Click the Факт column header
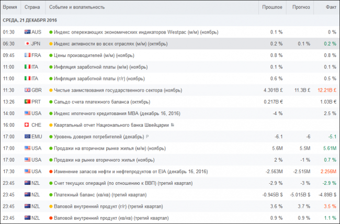Screen dimensions: 340x224 coord(331,7)
